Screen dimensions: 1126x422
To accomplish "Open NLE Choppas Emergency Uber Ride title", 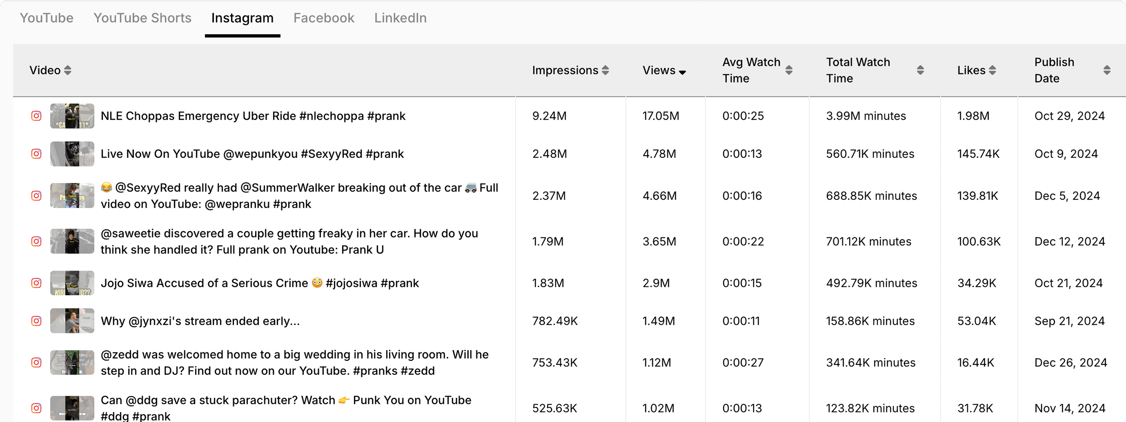I will click(x=253, y=116).
